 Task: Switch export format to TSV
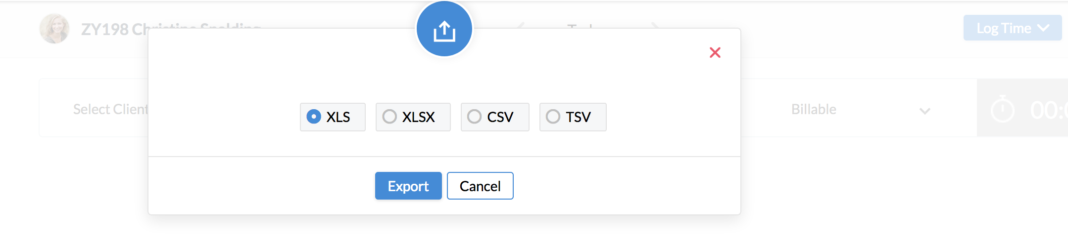pos(553,117)
